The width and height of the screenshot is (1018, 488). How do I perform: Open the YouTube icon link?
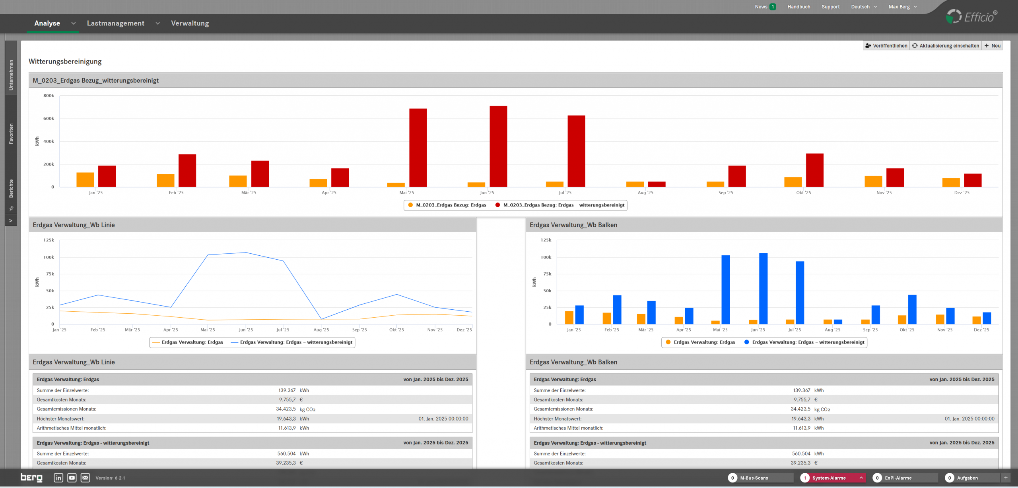[72, 478]
